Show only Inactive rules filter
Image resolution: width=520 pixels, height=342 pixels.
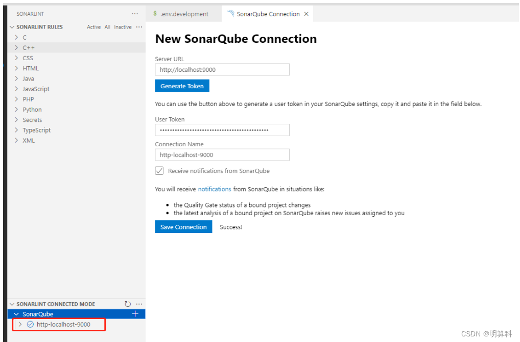click(123, 27)
